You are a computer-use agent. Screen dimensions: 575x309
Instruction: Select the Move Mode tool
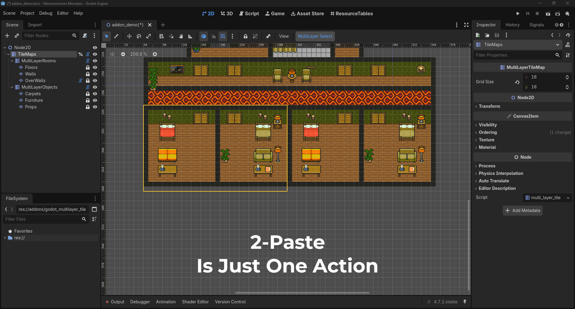click(x=129, y=36)
